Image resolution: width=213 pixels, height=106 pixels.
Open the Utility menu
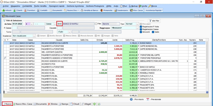pos(109,6)
